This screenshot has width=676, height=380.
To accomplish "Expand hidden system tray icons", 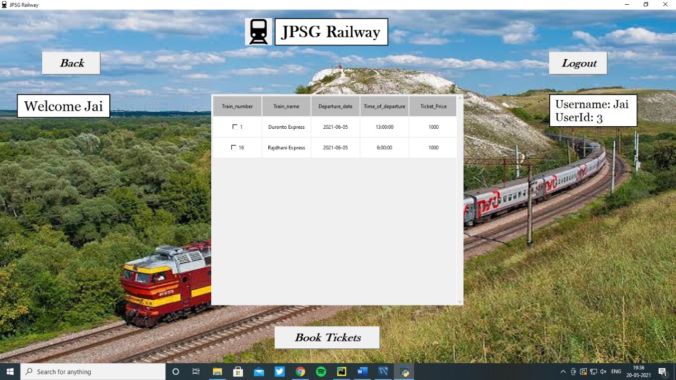I will (563, 372).
